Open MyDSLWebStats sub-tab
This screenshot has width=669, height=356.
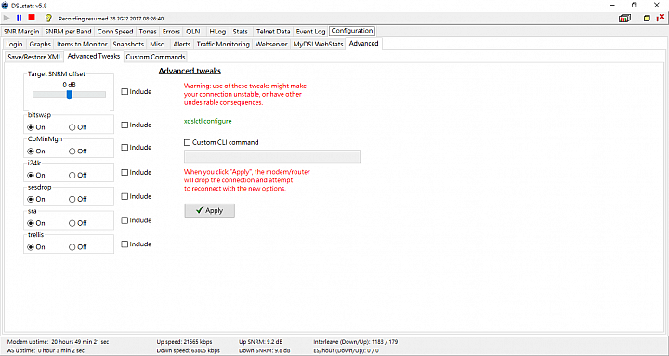click(x=318, y=44)
